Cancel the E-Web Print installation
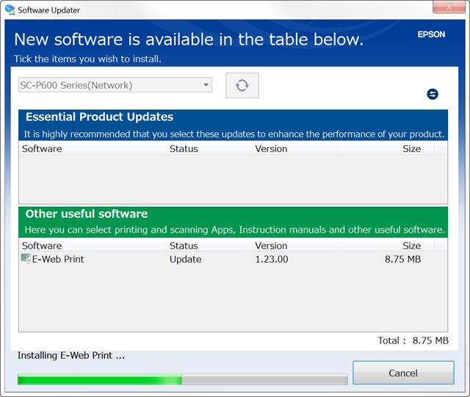This screenshot has height=397, width=470. click(x=403, y=373)
